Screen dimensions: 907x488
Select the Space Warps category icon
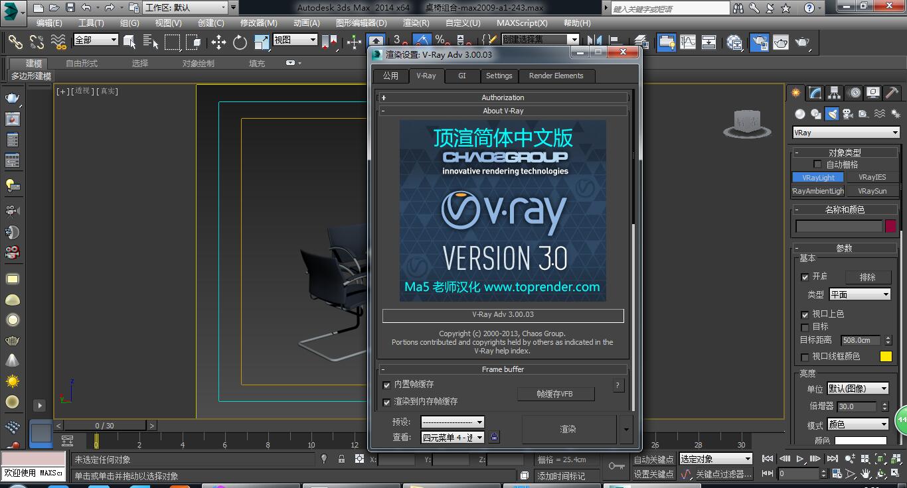[x=880, y=114]
